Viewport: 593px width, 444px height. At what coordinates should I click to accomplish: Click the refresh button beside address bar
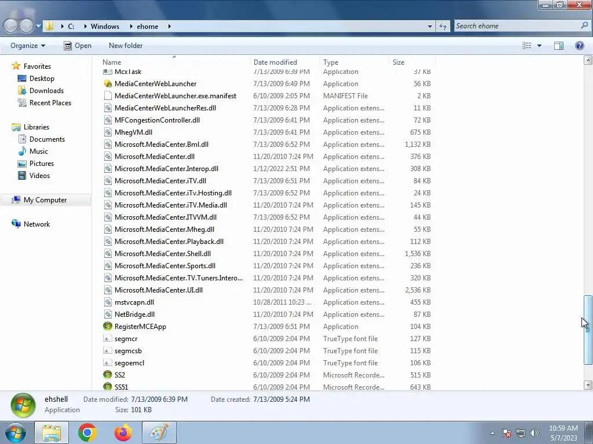(x=443, y=27)
